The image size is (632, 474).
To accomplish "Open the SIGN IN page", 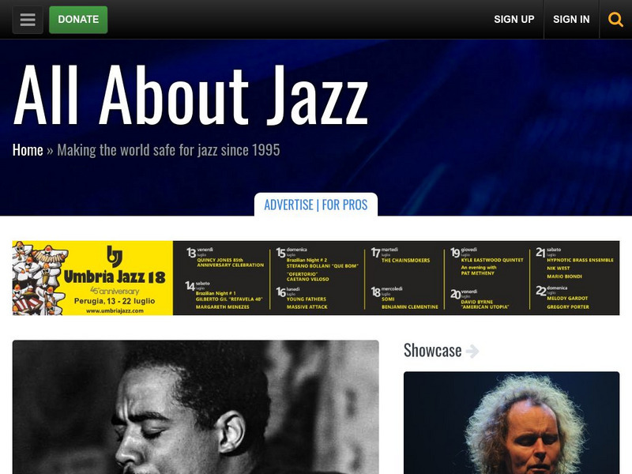I will [571, 19].
